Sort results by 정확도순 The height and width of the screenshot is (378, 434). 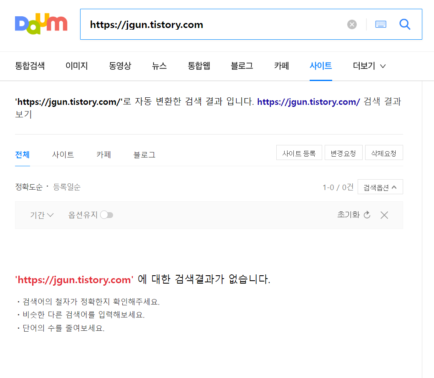pos(29,187)
